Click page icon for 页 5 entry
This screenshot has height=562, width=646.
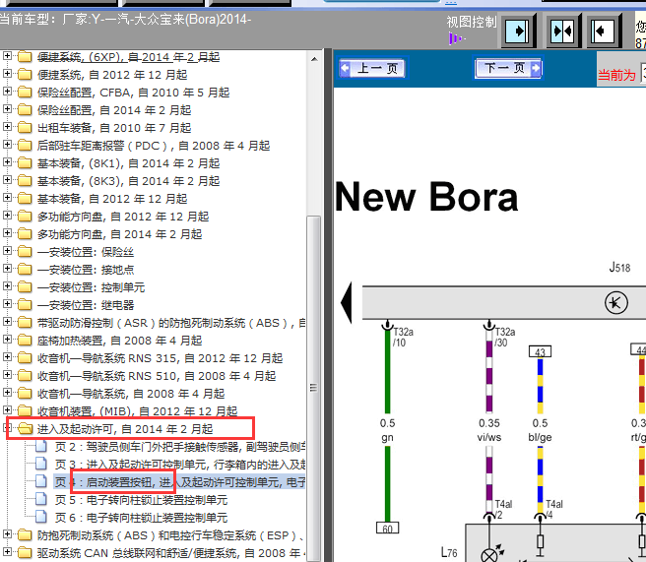[41, 499]
